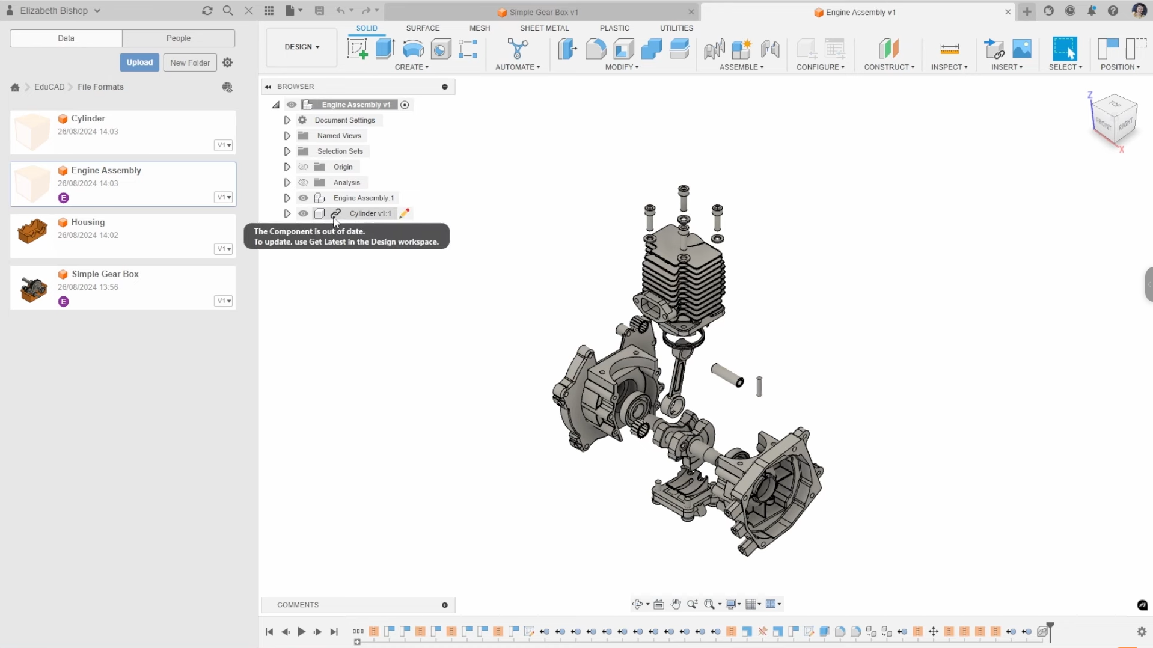Open the Simple Gear Box thumbnail

[x=32, y=289]
